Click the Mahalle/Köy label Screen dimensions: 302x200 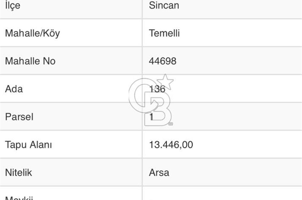(32, 33)
